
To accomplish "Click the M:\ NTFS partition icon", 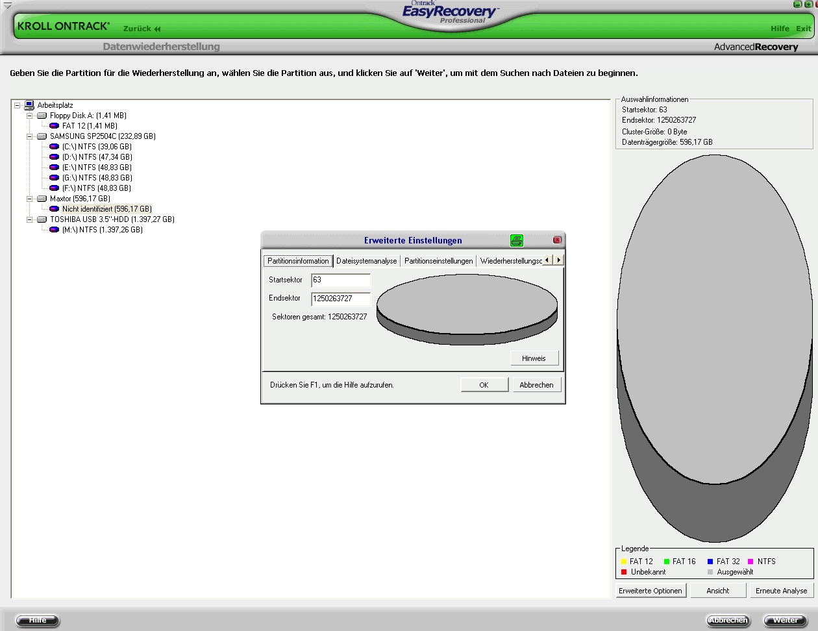I will coord(55,230).
